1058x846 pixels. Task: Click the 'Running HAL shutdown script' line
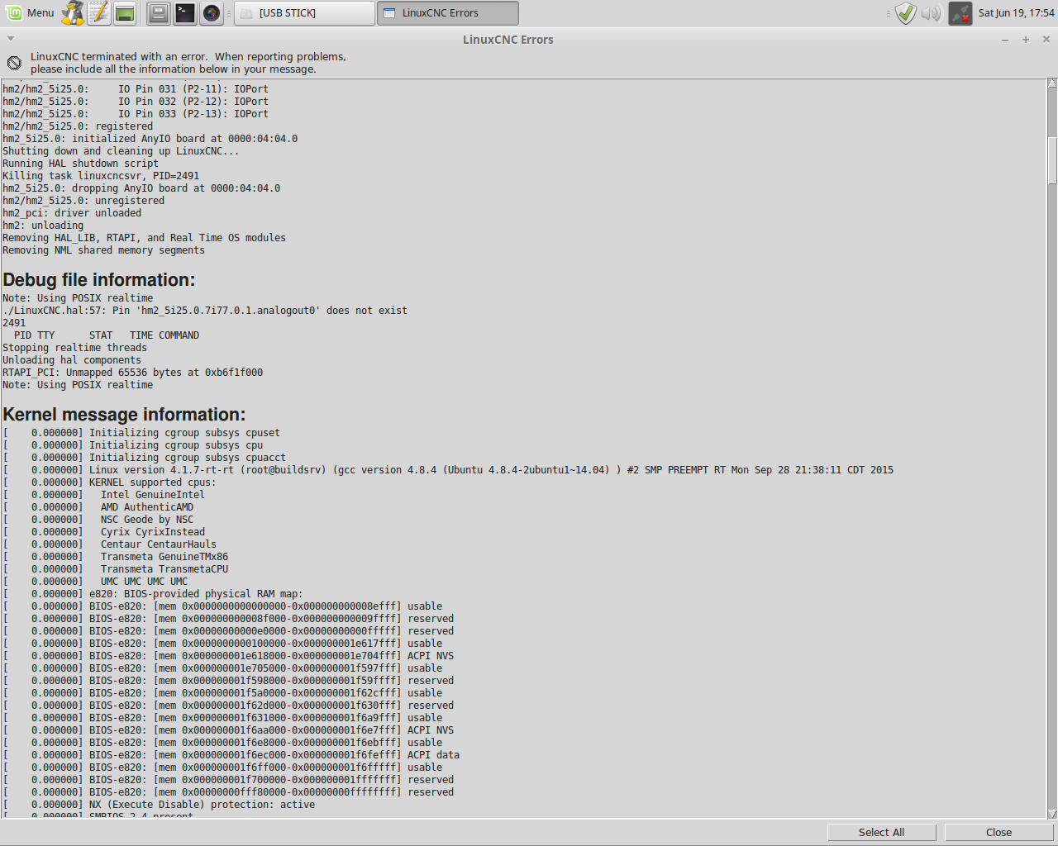pyautogui.click(x=80, y=164)
